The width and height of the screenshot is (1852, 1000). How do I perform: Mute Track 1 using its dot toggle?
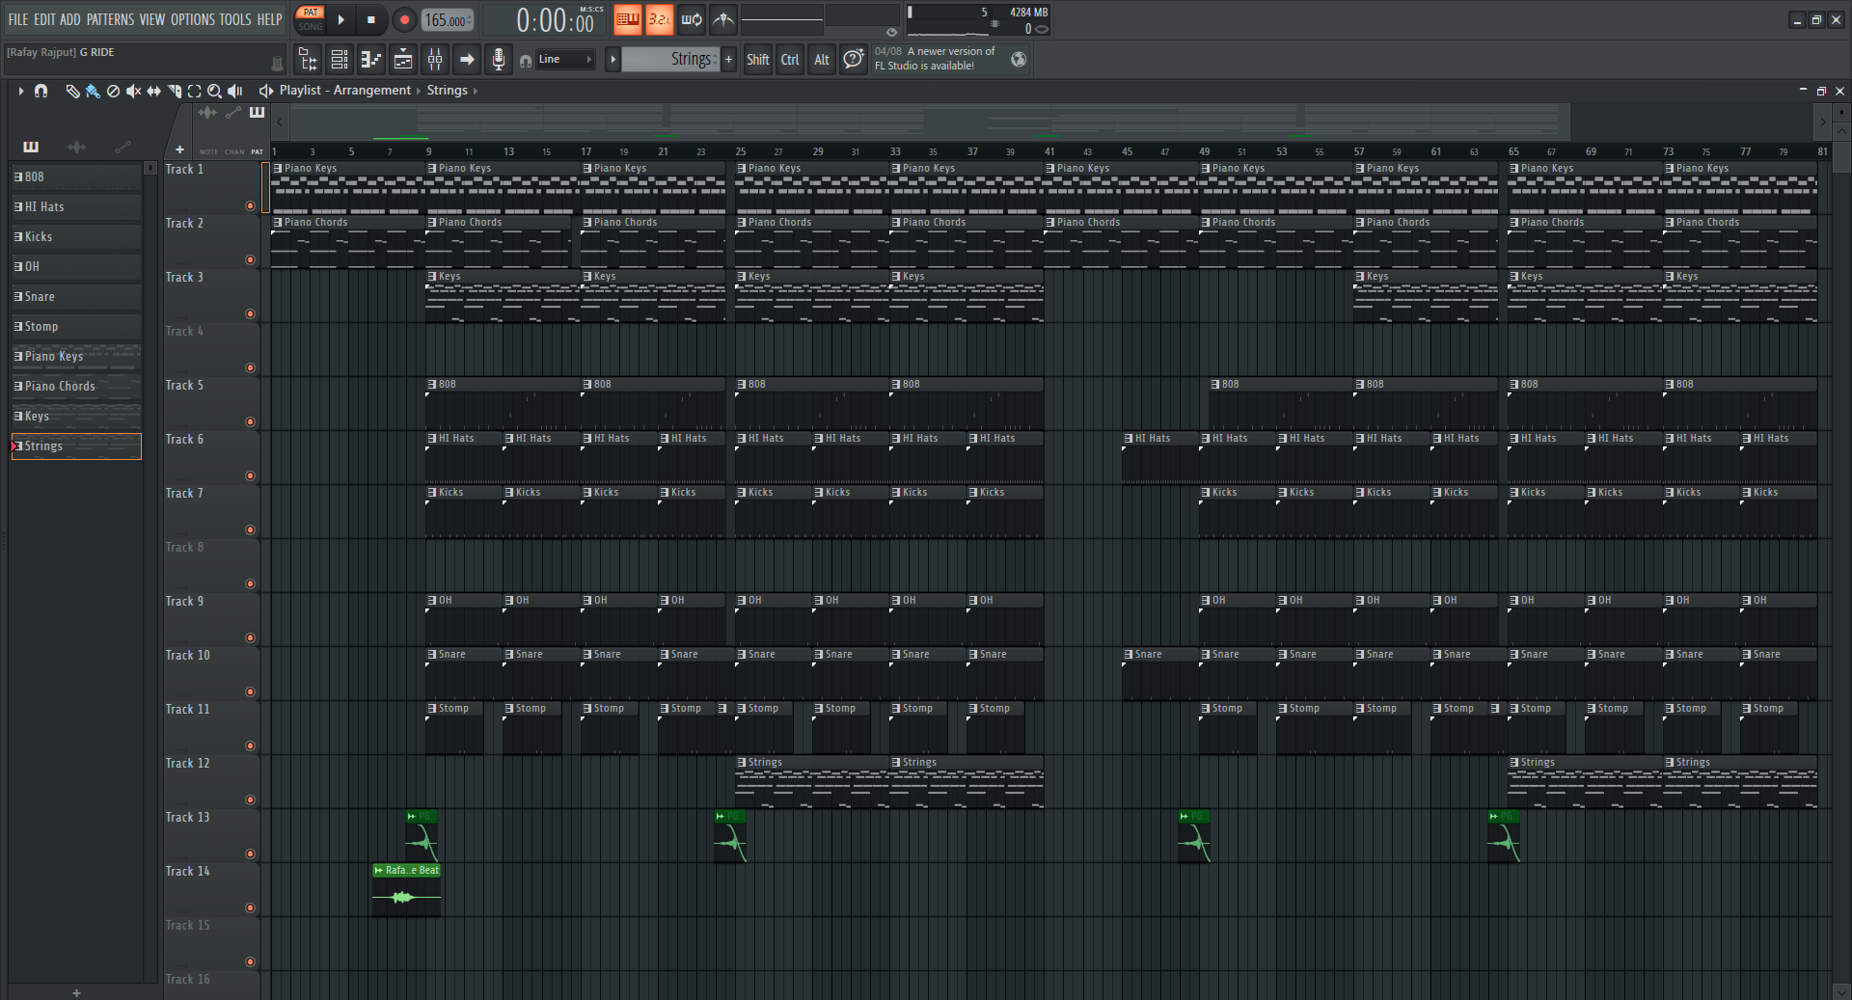tap(251, 205)
